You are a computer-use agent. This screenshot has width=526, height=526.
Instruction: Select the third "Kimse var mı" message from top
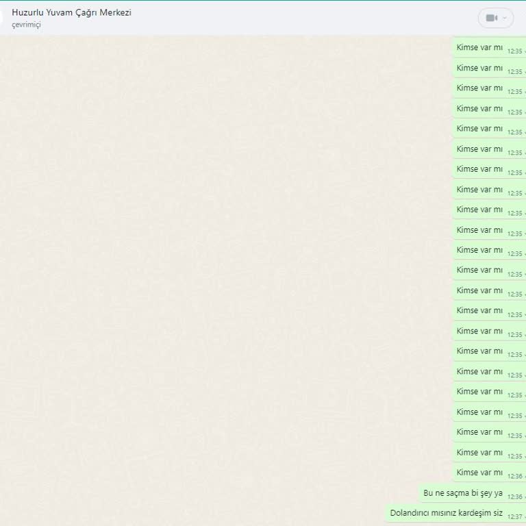[479, 88]
